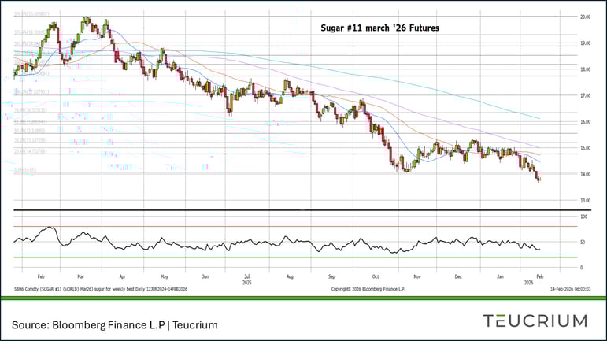Click the Copyright 2026 Bloomberg Finance notice
This screenshot has height=341, width=607.
click(369, 290)
